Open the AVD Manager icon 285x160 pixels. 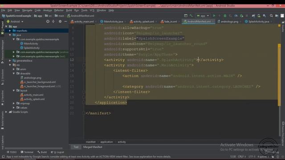pos(259,16)
